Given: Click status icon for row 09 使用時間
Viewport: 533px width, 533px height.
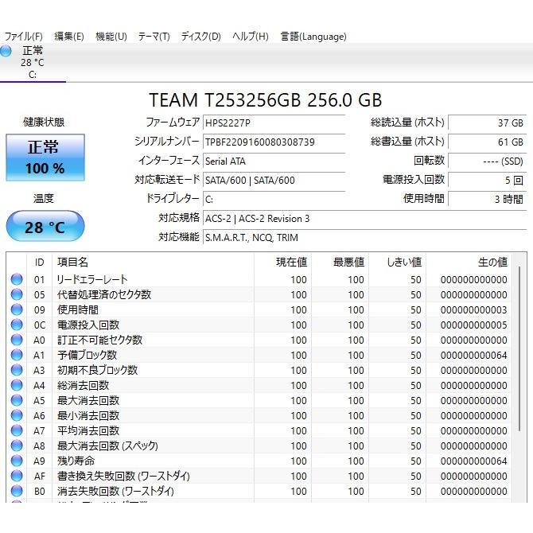Looking at the screenshot, I should point(17,309).
